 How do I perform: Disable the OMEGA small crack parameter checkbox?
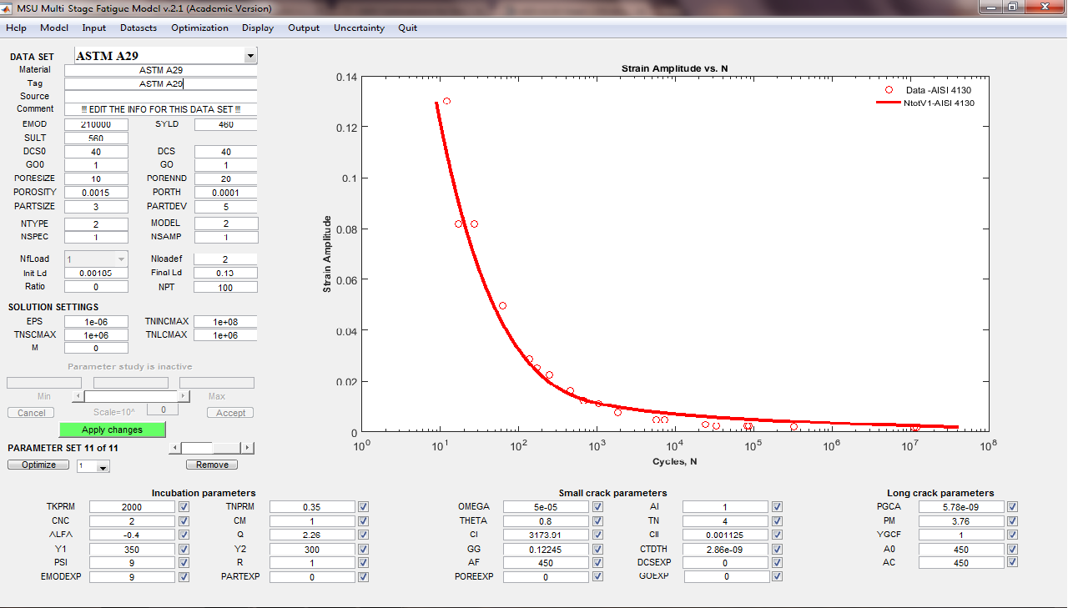click(597, 506)
